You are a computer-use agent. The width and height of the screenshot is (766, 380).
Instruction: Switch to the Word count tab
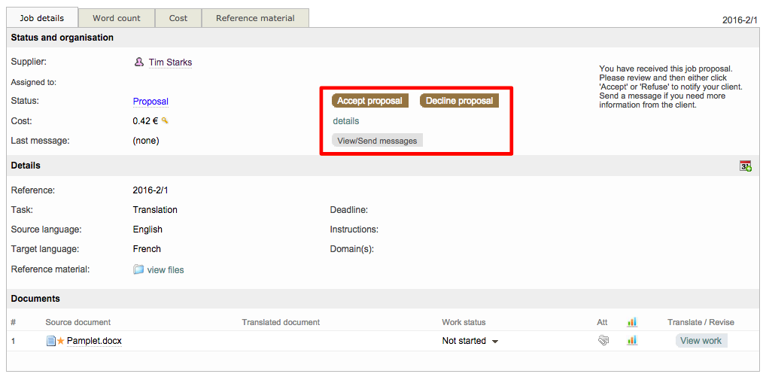coord(117,18)
